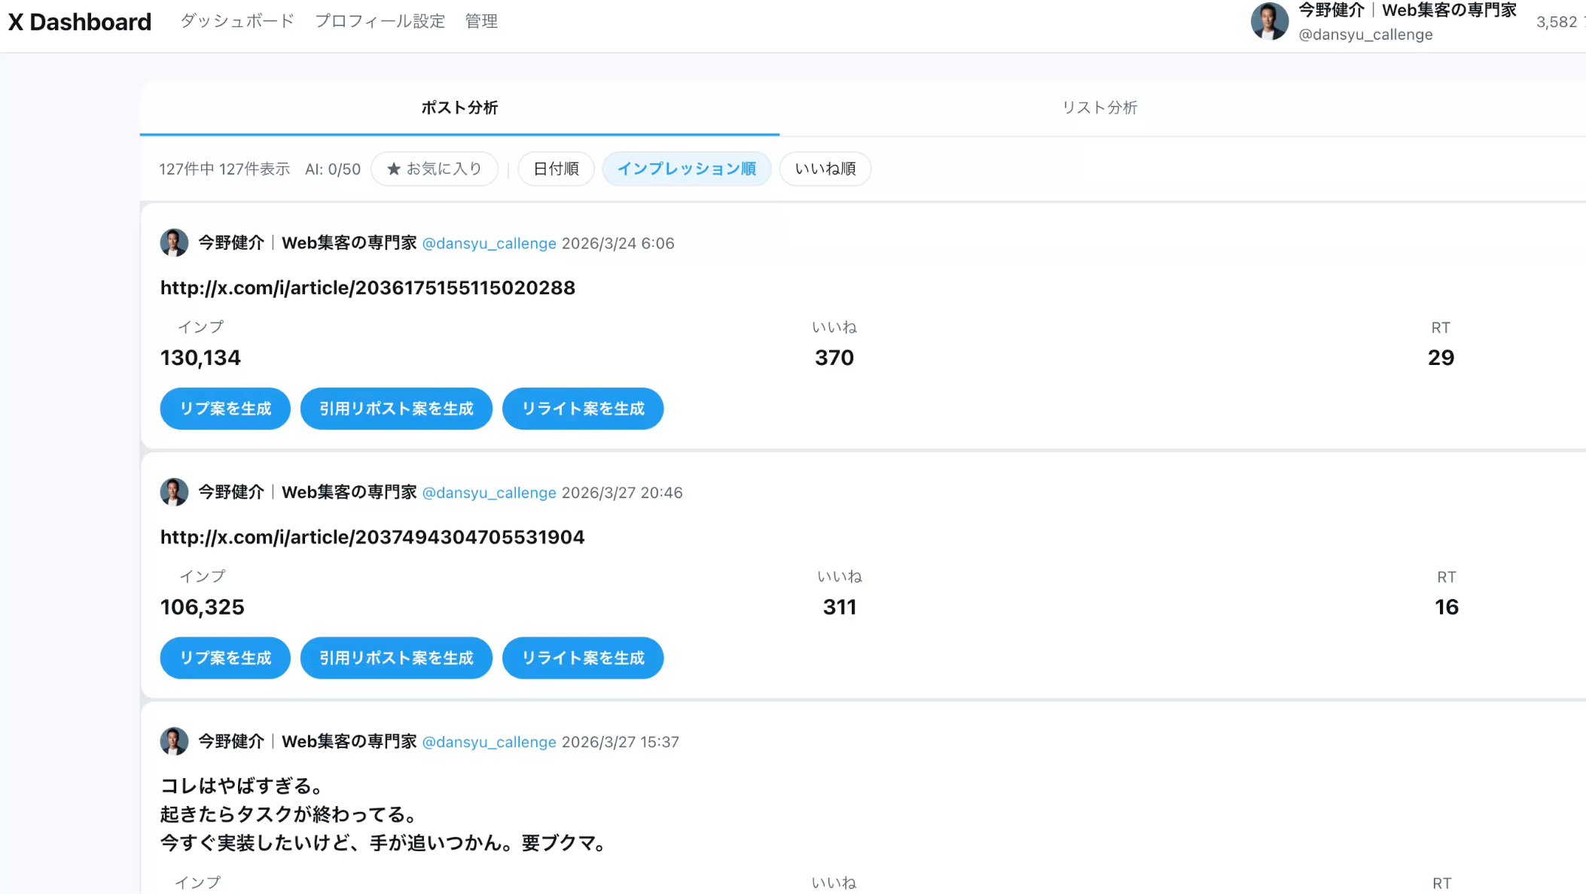Screen dimensions: 1586x894
Task: Toggle the お気に入り star filter
Action: coord(434,169)
